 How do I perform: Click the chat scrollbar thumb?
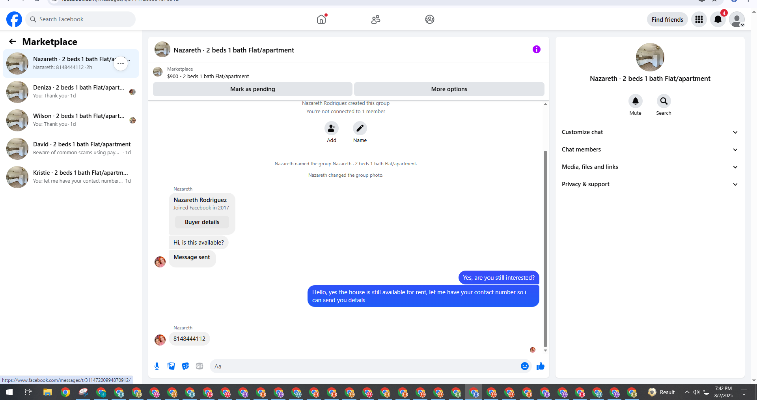coord(545,249)
